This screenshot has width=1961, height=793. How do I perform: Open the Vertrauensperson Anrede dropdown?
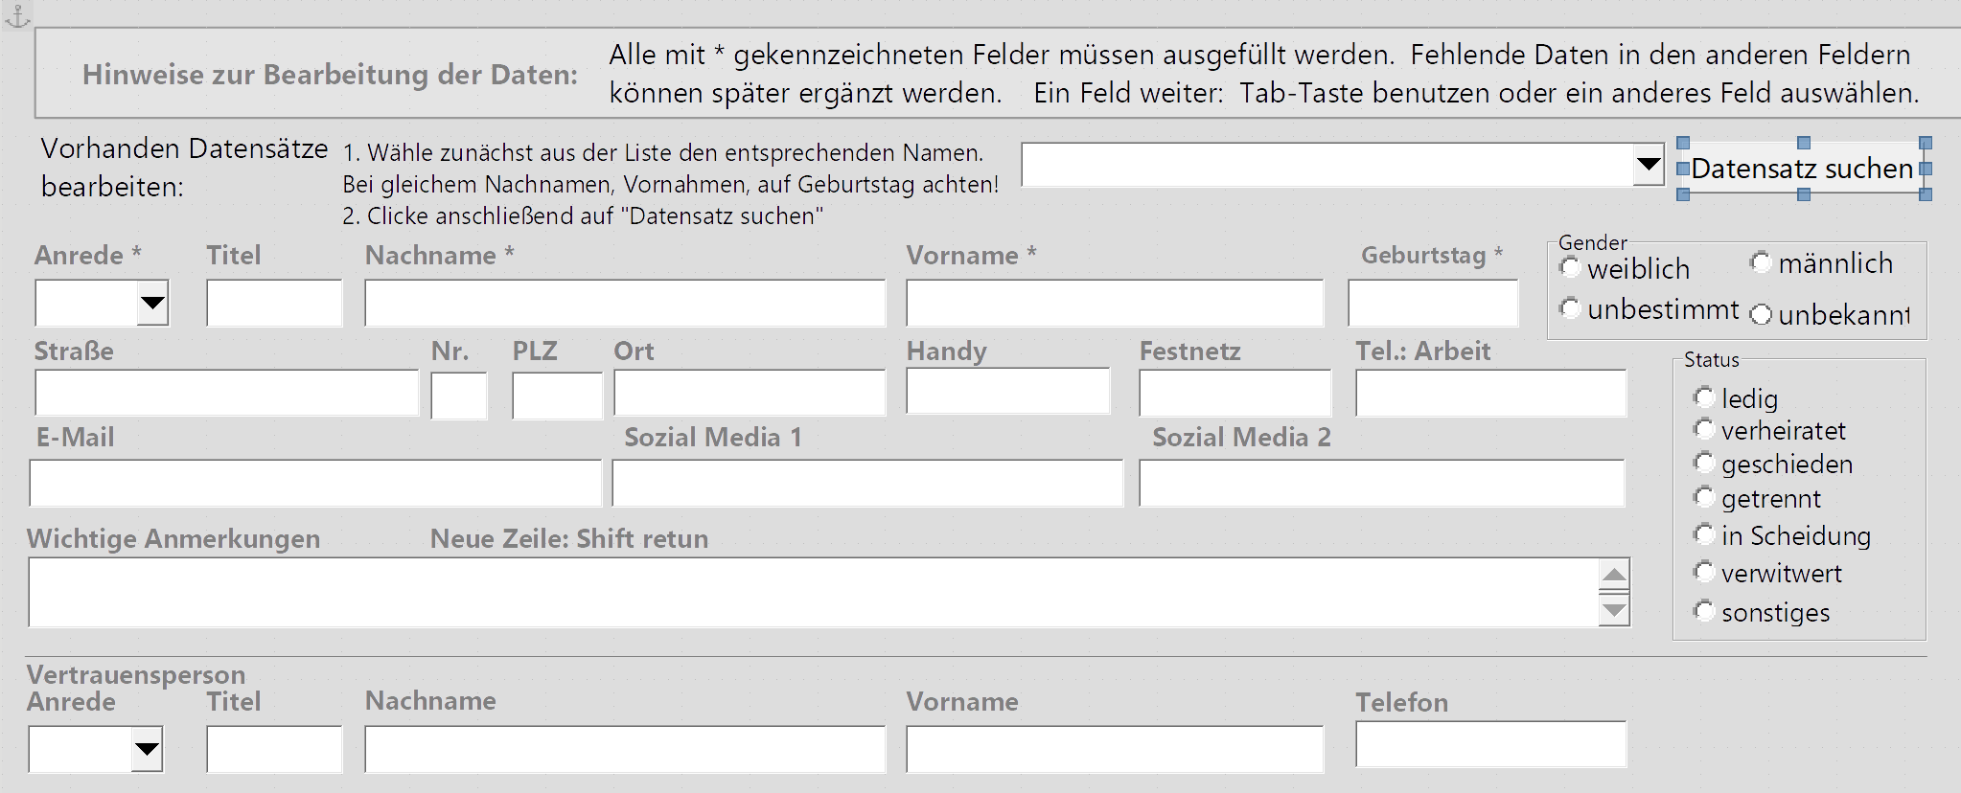(147, 749)
